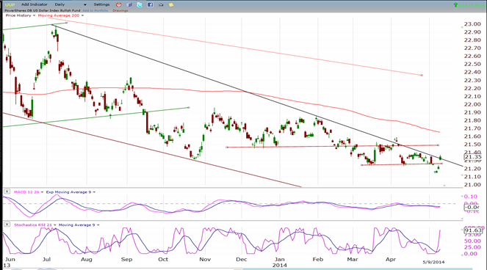The height and width of the screenshot is (270, 487).
Task: Click the purple book icon in toolbar
Action: pyautogui.click(x=129, y=4)
